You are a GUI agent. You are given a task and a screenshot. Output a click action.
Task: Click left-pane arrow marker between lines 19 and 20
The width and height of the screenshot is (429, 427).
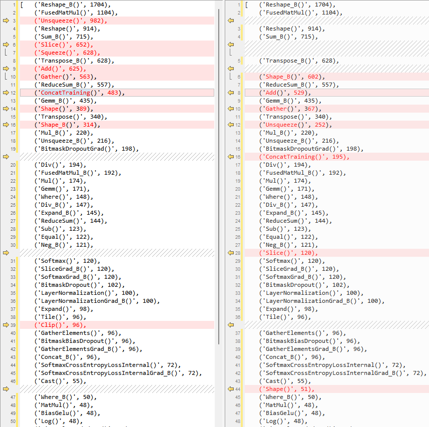(x=6, y=157)
